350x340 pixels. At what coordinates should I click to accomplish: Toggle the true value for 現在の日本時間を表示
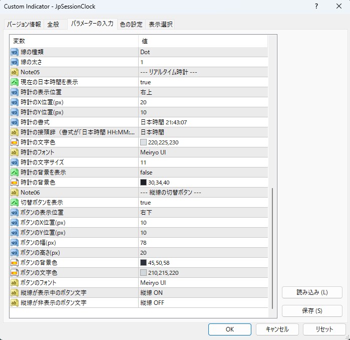(203, 82)
